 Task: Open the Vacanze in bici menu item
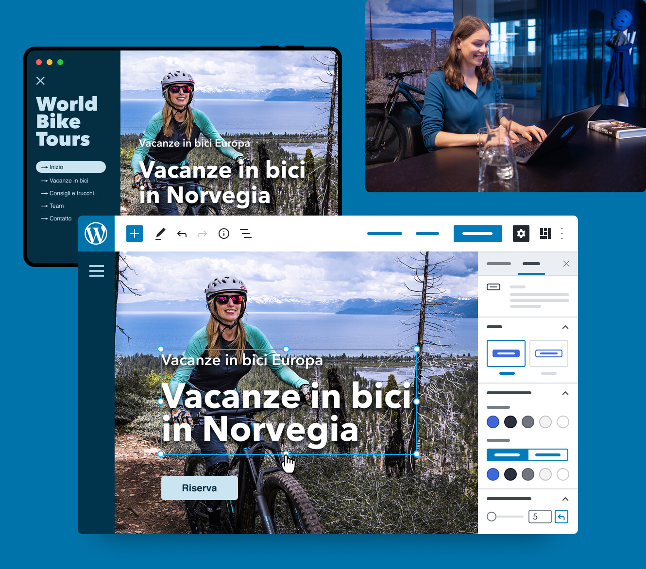[65, 181]
